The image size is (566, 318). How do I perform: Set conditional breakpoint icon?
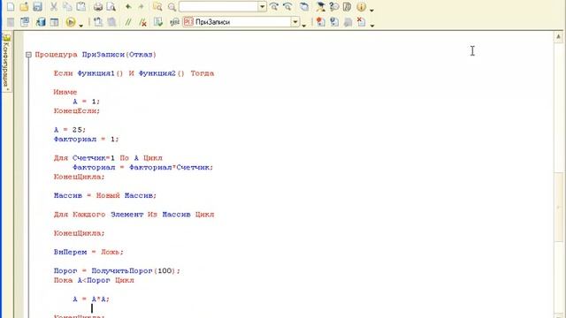[334, 22]
